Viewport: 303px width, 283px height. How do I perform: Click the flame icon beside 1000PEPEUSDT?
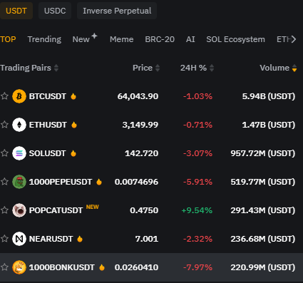point(99,182)
